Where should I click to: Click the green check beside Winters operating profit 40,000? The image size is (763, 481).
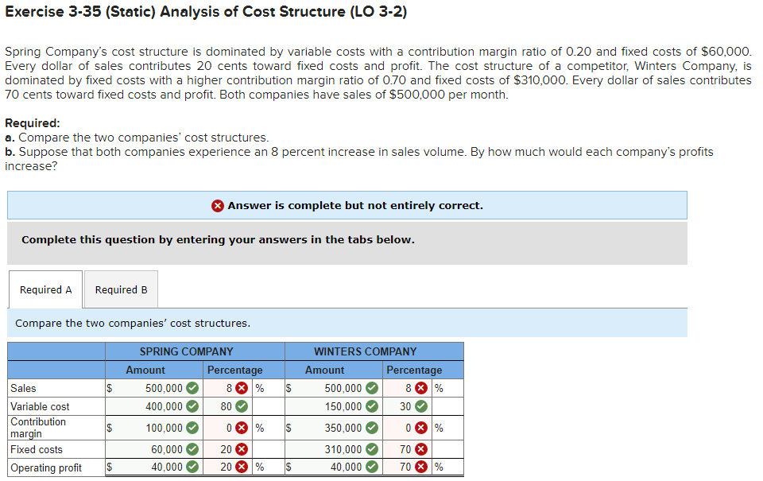click(370, 467)
